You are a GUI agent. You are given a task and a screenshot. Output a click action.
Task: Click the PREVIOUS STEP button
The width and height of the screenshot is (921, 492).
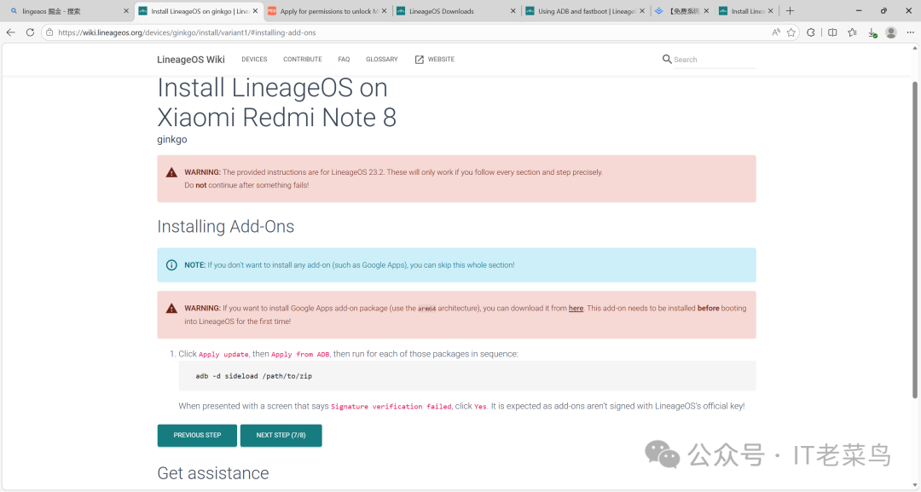[197, 435]
